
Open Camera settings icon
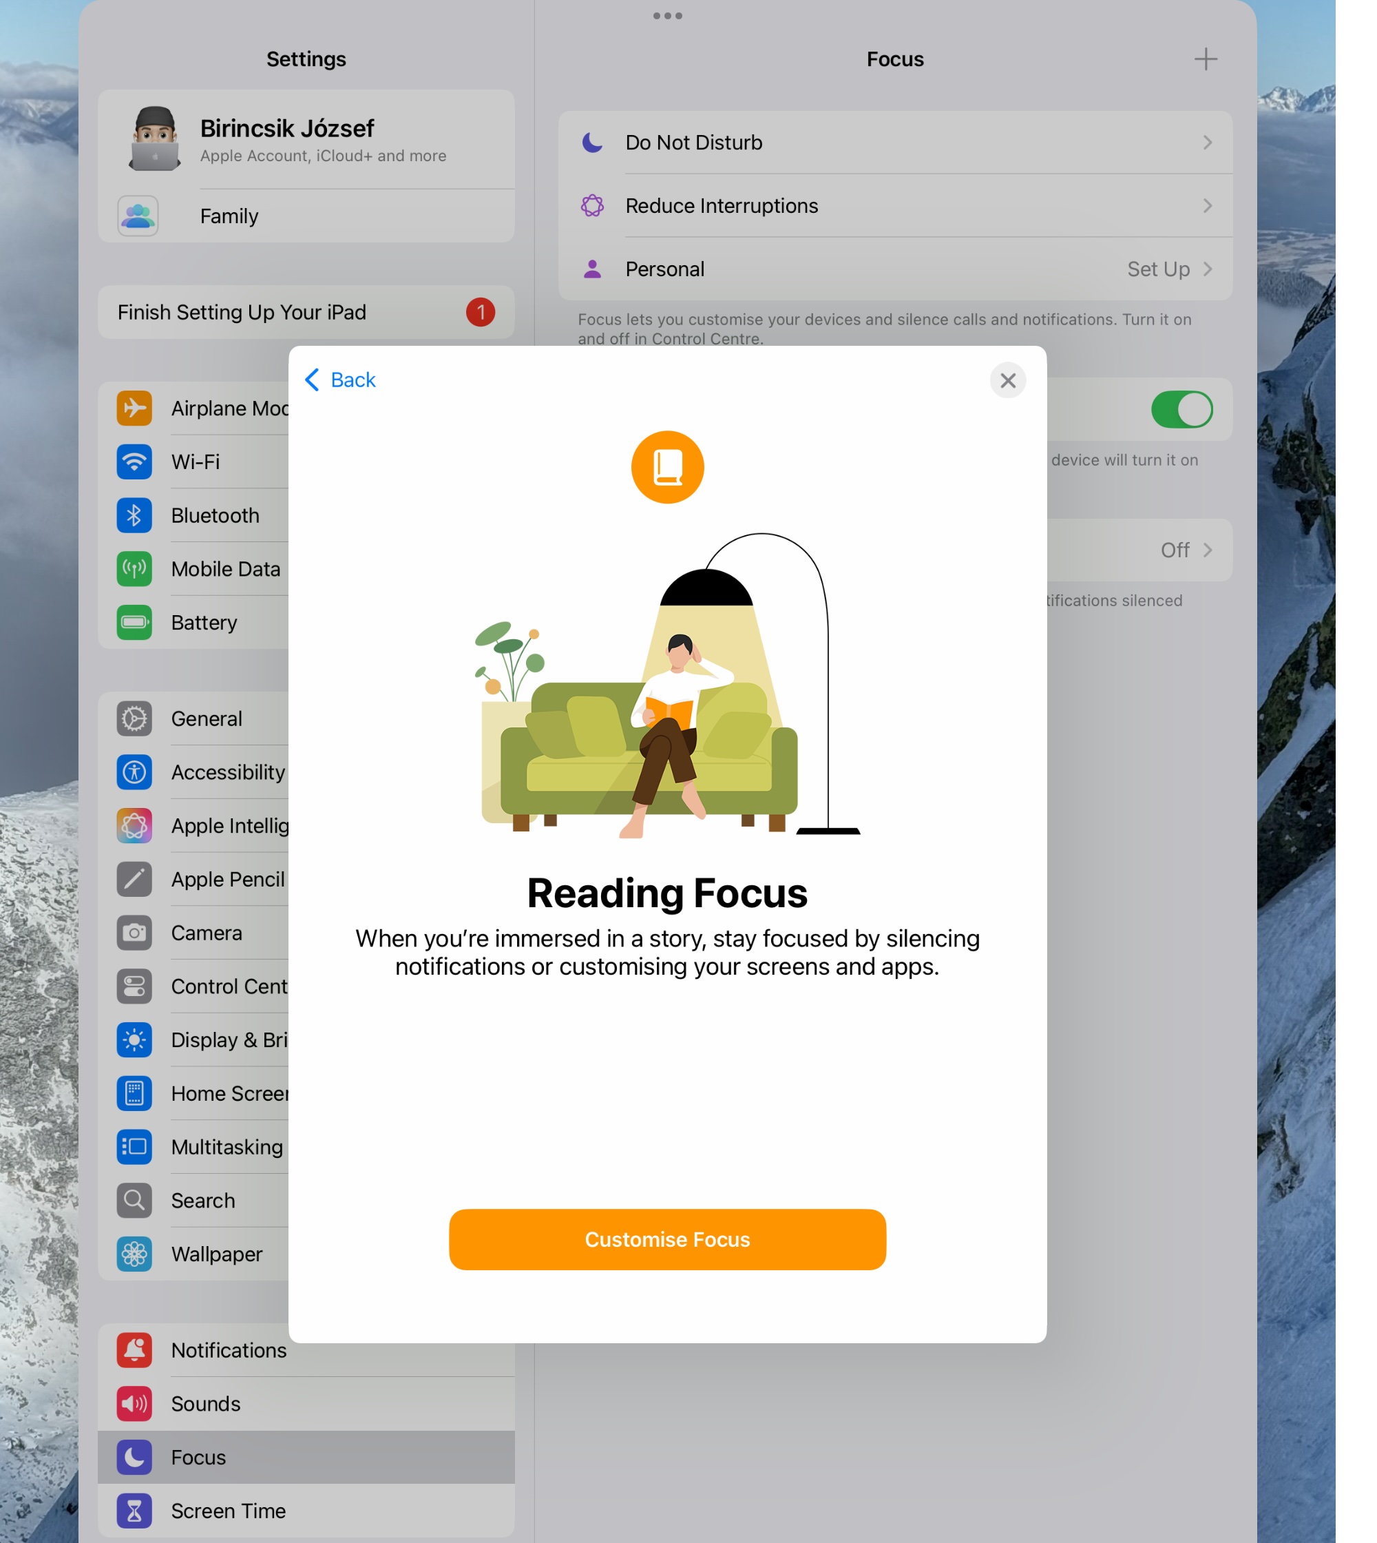[x=134, y=933]
